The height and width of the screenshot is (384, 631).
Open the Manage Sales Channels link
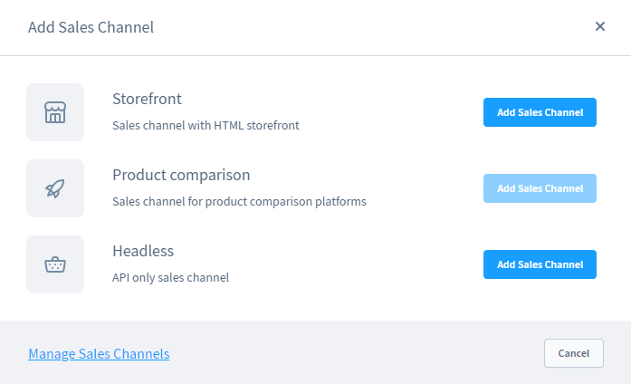(x=99, y=353)
